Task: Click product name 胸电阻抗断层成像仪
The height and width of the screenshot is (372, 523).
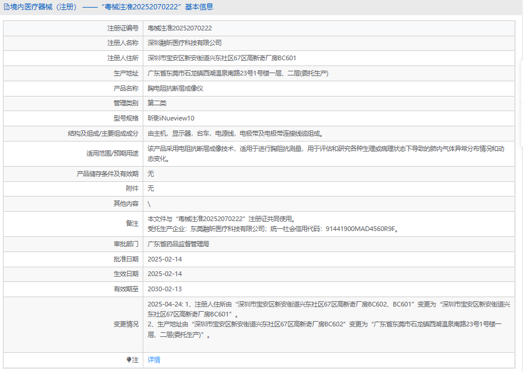Action: [x=176, y=88]
